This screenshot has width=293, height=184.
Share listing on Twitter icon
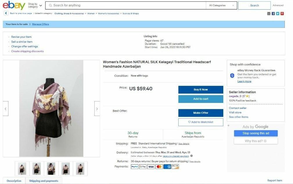click(278, 13)
